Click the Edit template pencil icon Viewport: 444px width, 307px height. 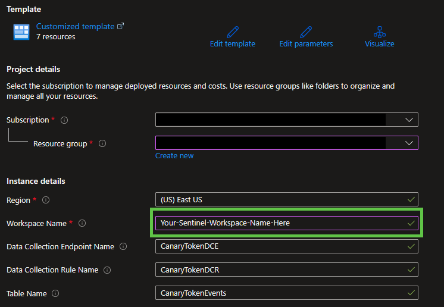pos(233,32)
